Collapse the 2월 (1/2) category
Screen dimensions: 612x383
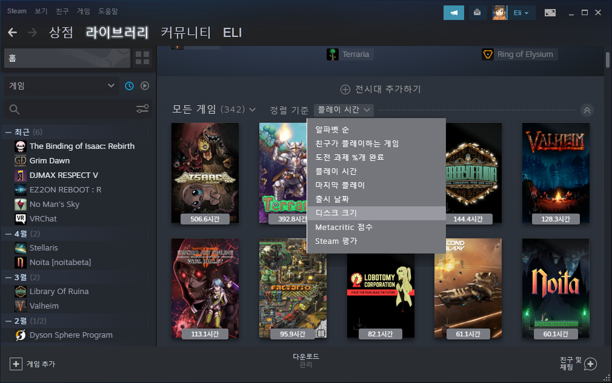click(8, 321)
